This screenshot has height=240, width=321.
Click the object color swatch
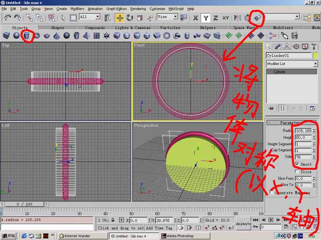[315, 55]
